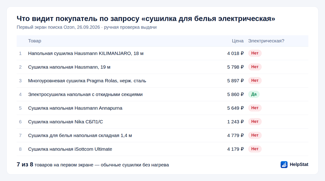Click the HelpStat logo icon
Screen dimensions: 325x181
(x=284, y=165)
